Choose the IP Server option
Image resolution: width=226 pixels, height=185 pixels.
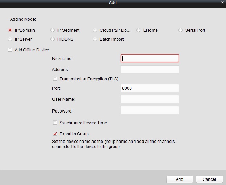10,39
